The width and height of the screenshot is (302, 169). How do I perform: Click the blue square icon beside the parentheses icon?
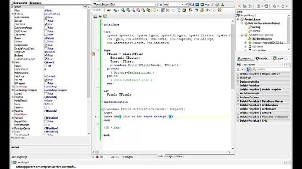[x=197, y=4]
